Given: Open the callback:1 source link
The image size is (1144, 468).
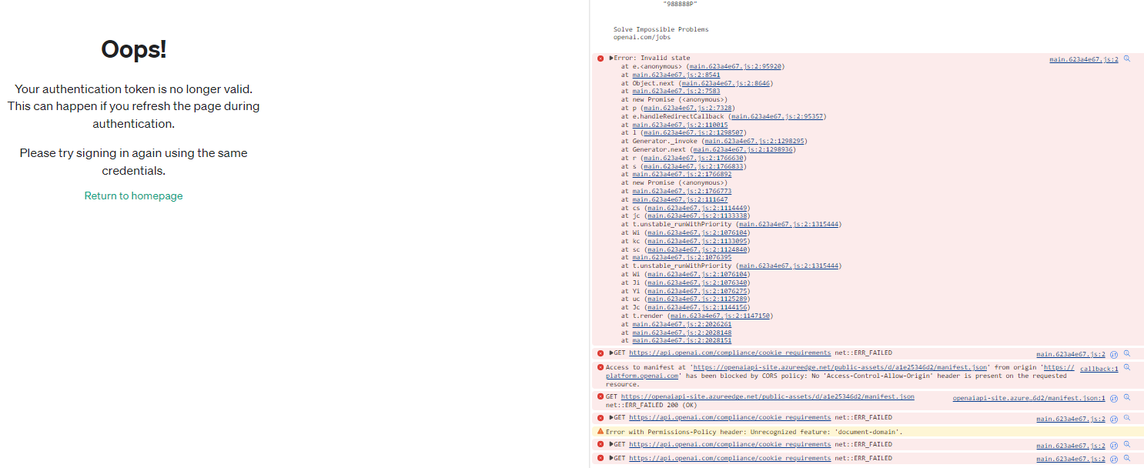Looking at the screenshot, I should (x=1099, y=368).
